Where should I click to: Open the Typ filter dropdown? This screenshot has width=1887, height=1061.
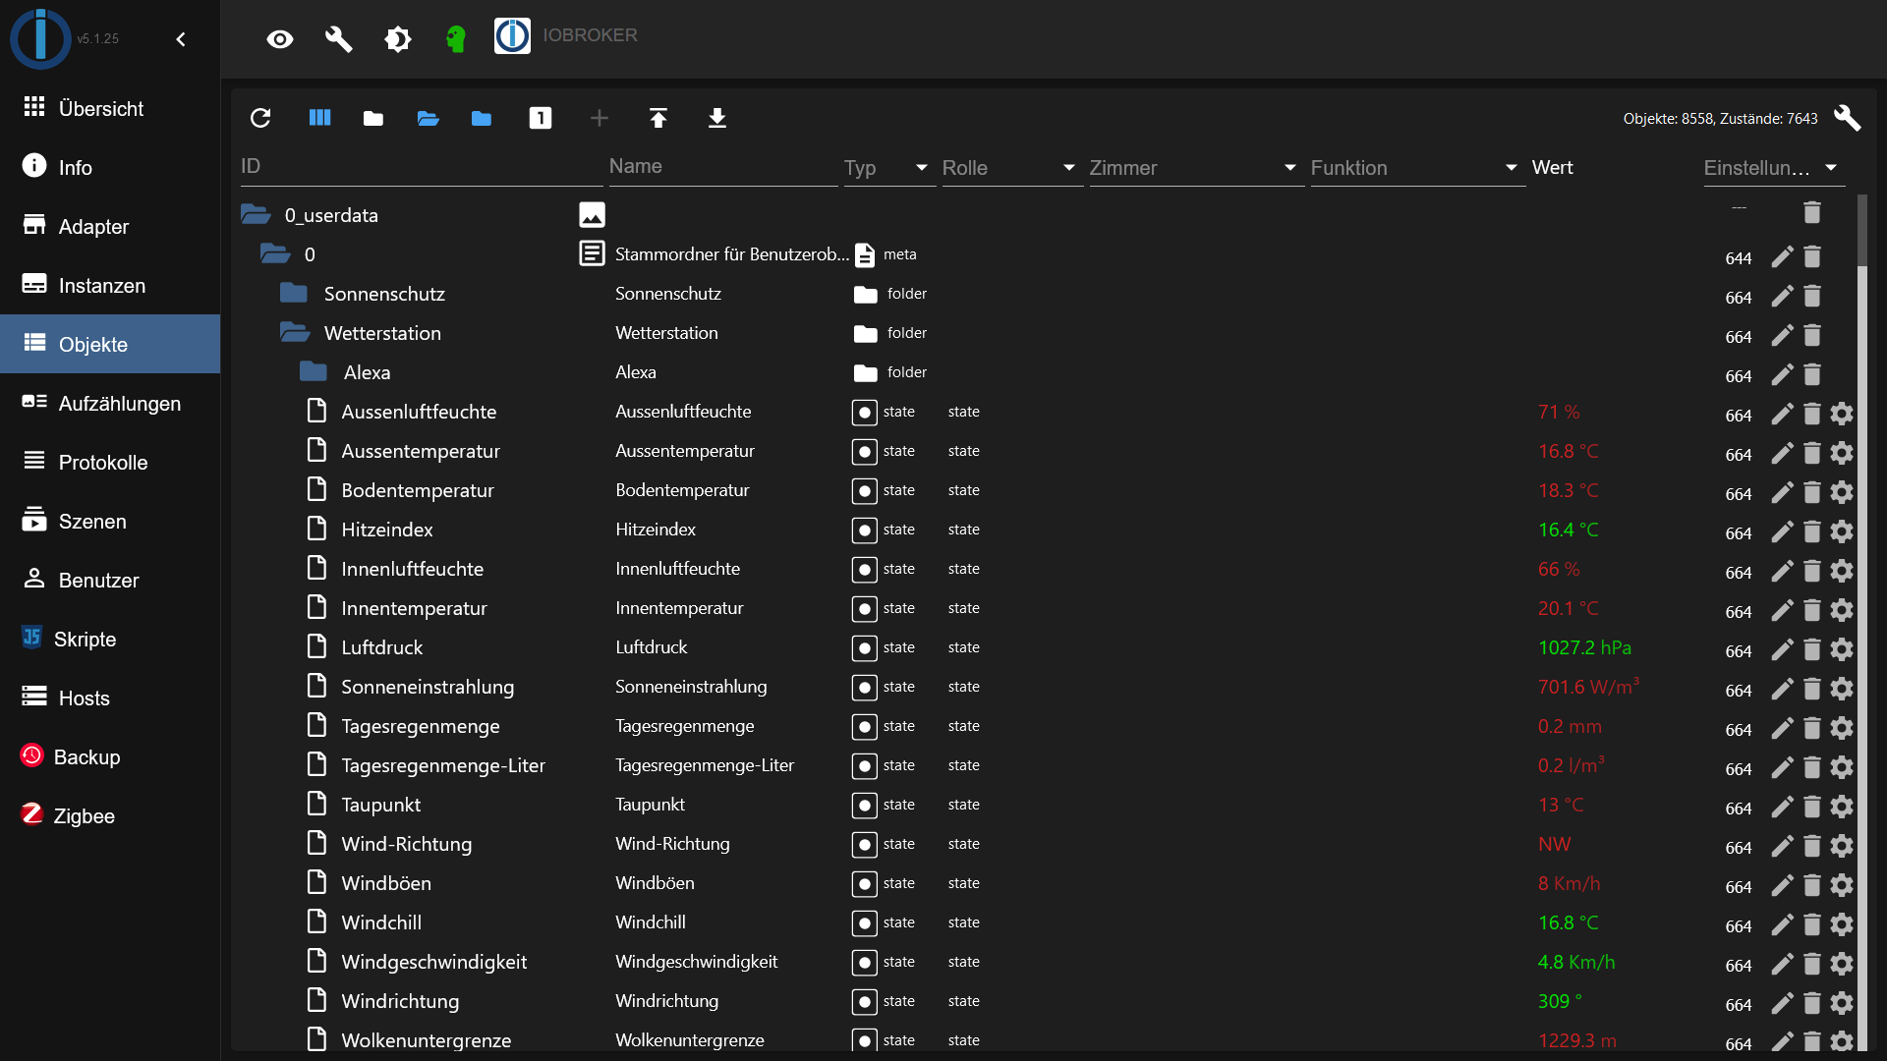[888, 168]
